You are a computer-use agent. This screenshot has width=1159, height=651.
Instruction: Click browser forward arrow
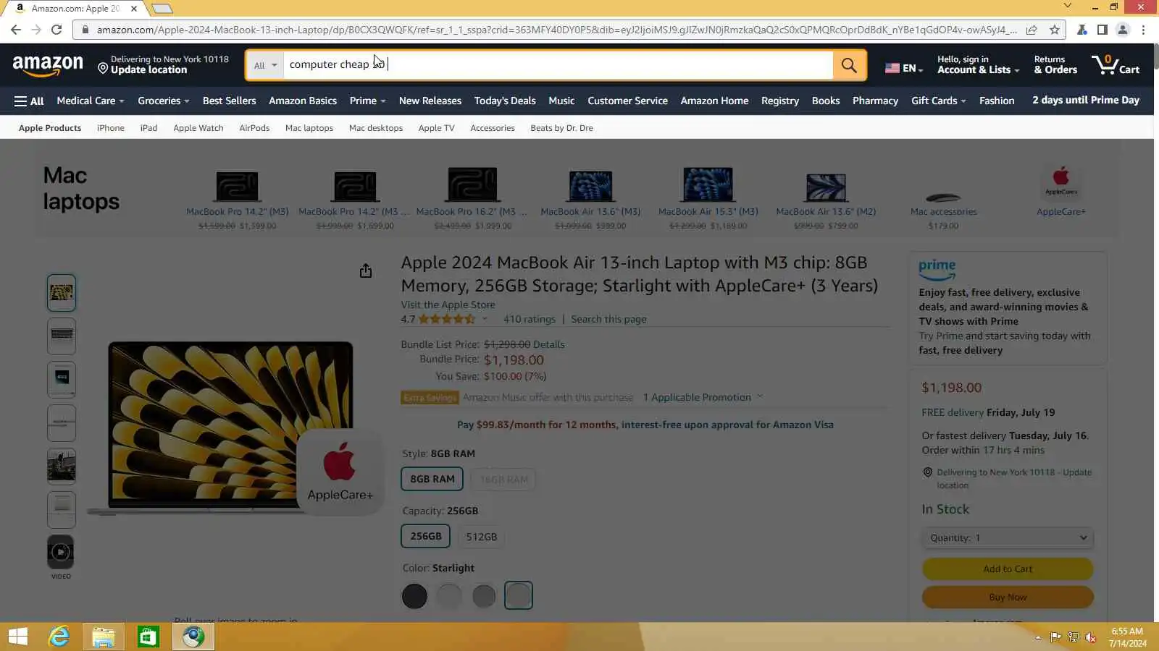(36, 30)
